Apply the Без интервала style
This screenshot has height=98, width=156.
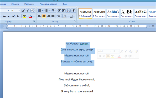pos(99,14)
